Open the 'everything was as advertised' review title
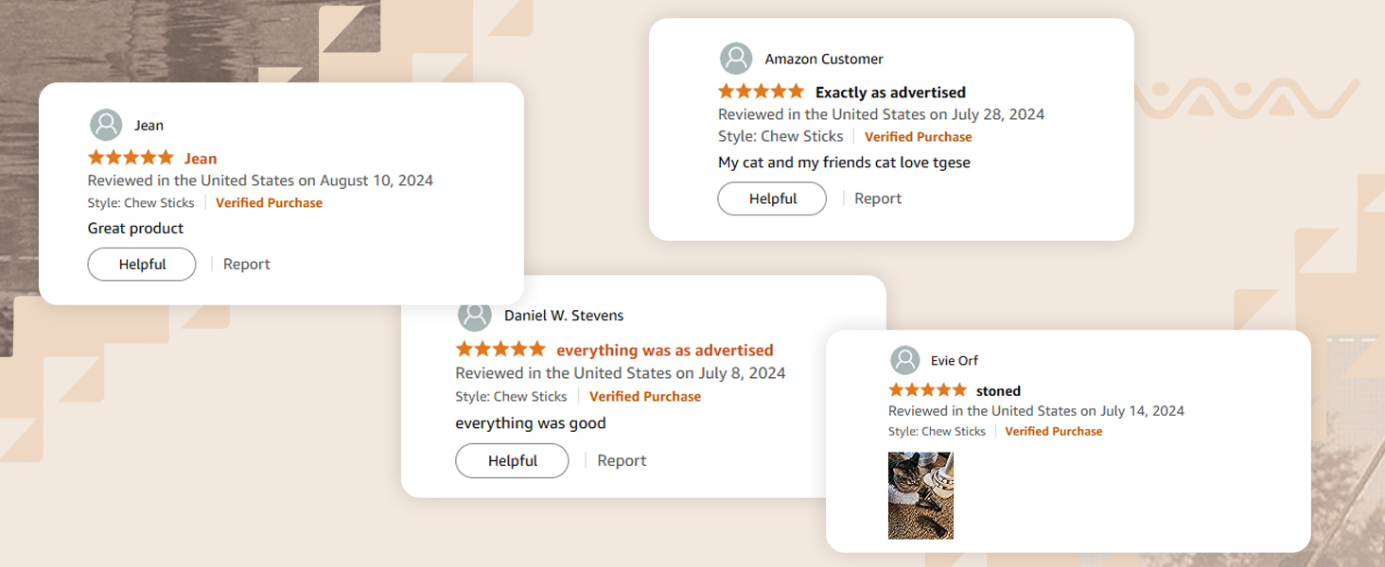 tap(664, 350)
